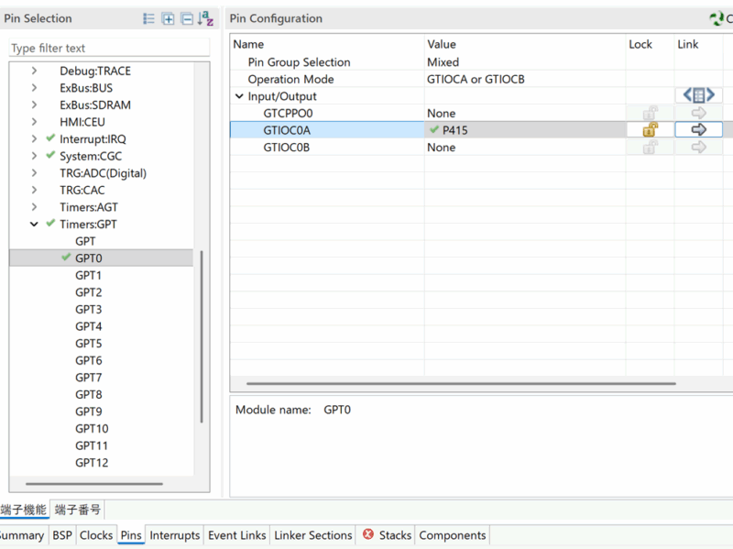The height and width of the screenshot is (549, 733).
Task: Click the Name column header
Action: point(248,44)
